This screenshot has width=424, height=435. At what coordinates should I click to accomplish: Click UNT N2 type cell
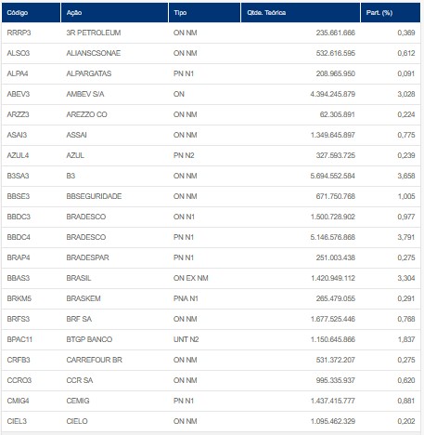186,339
